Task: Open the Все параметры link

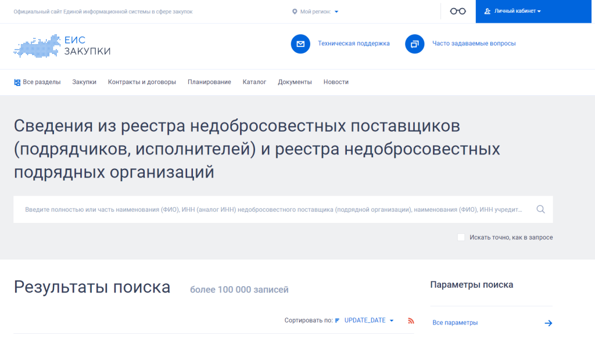Action: pos(454,322)
